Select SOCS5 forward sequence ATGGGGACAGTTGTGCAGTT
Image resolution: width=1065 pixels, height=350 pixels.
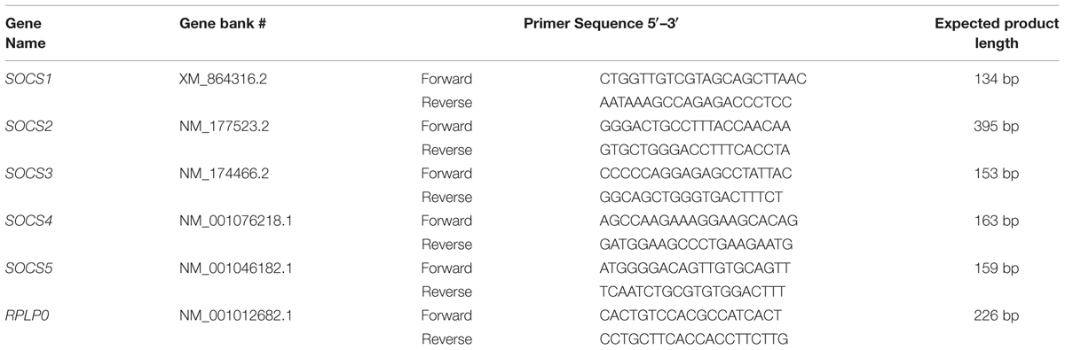693,269
